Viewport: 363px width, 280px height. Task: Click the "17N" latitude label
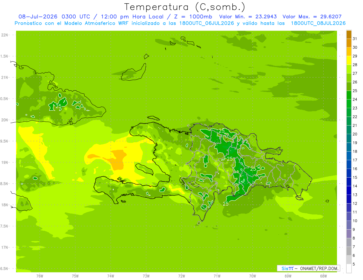coord(4,247)
